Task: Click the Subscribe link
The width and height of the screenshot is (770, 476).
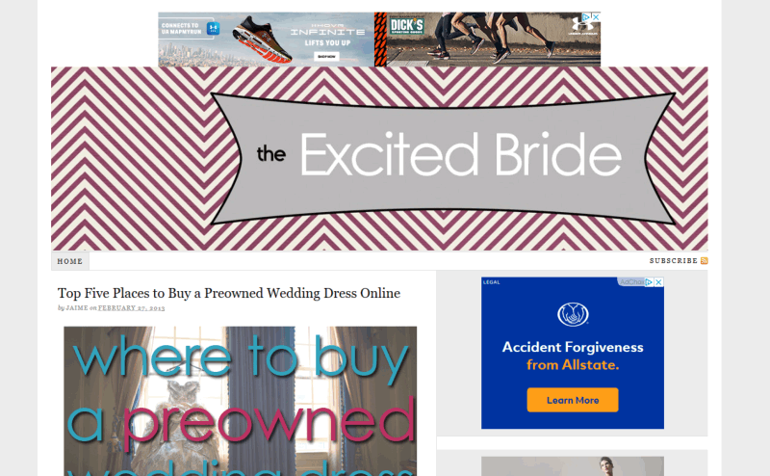Action: tap(673, 260)
